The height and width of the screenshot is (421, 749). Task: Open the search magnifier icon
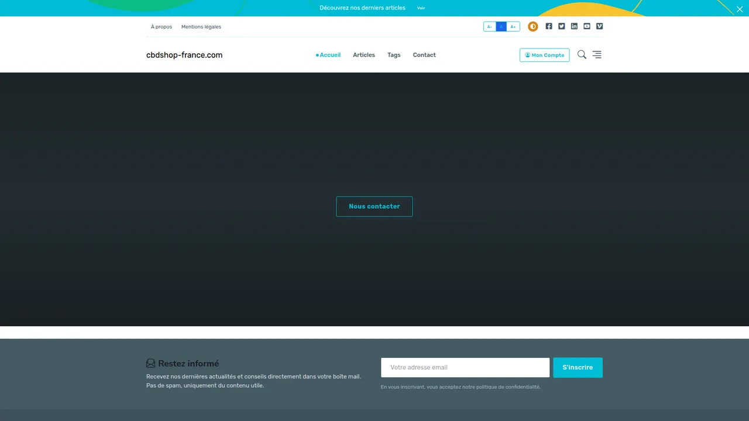coord(582,54)
